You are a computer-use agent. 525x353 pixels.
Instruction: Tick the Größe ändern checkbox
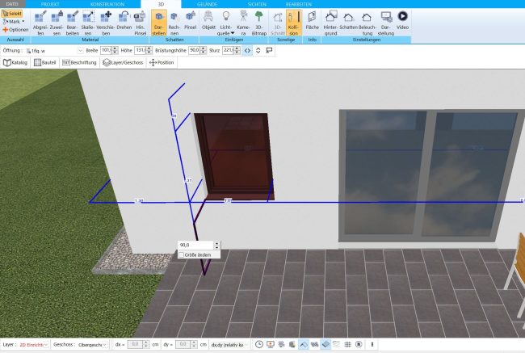tap(182, 255)
